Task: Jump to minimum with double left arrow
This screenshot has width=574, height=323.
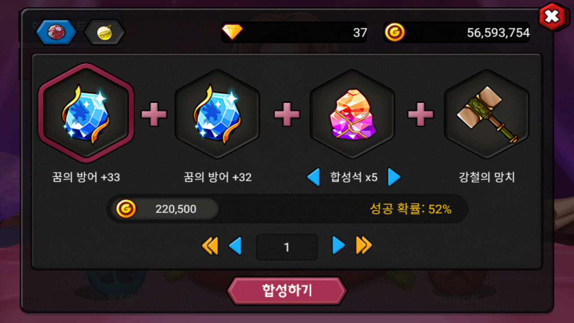Action: coord(210,246)
